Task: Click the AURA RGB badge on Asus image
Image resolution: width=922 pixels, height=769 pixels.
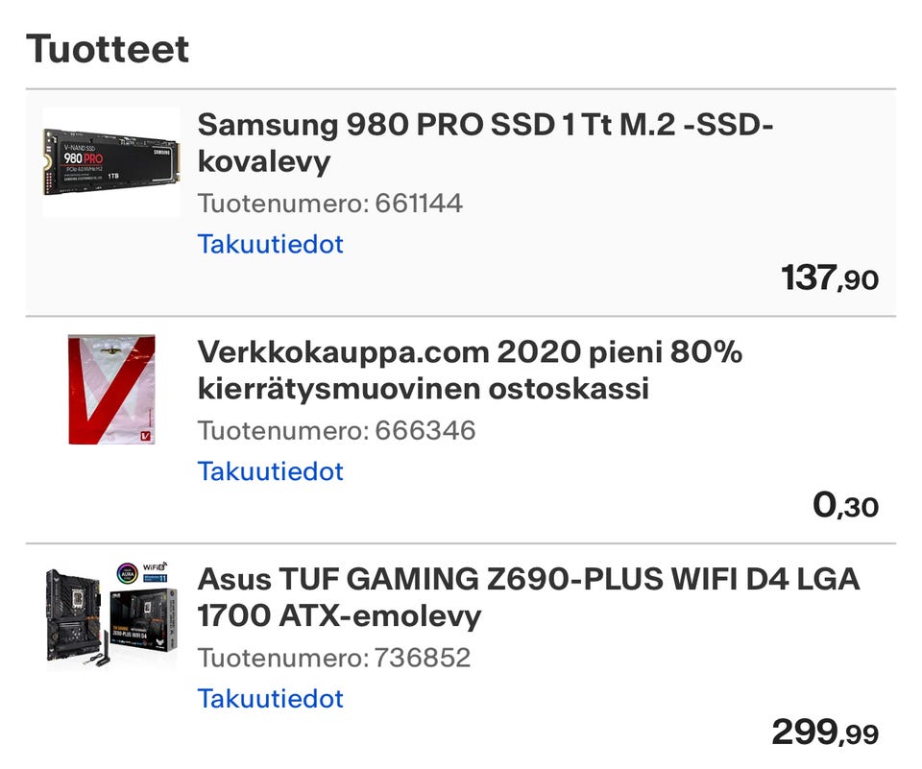Action: (127, 572)
